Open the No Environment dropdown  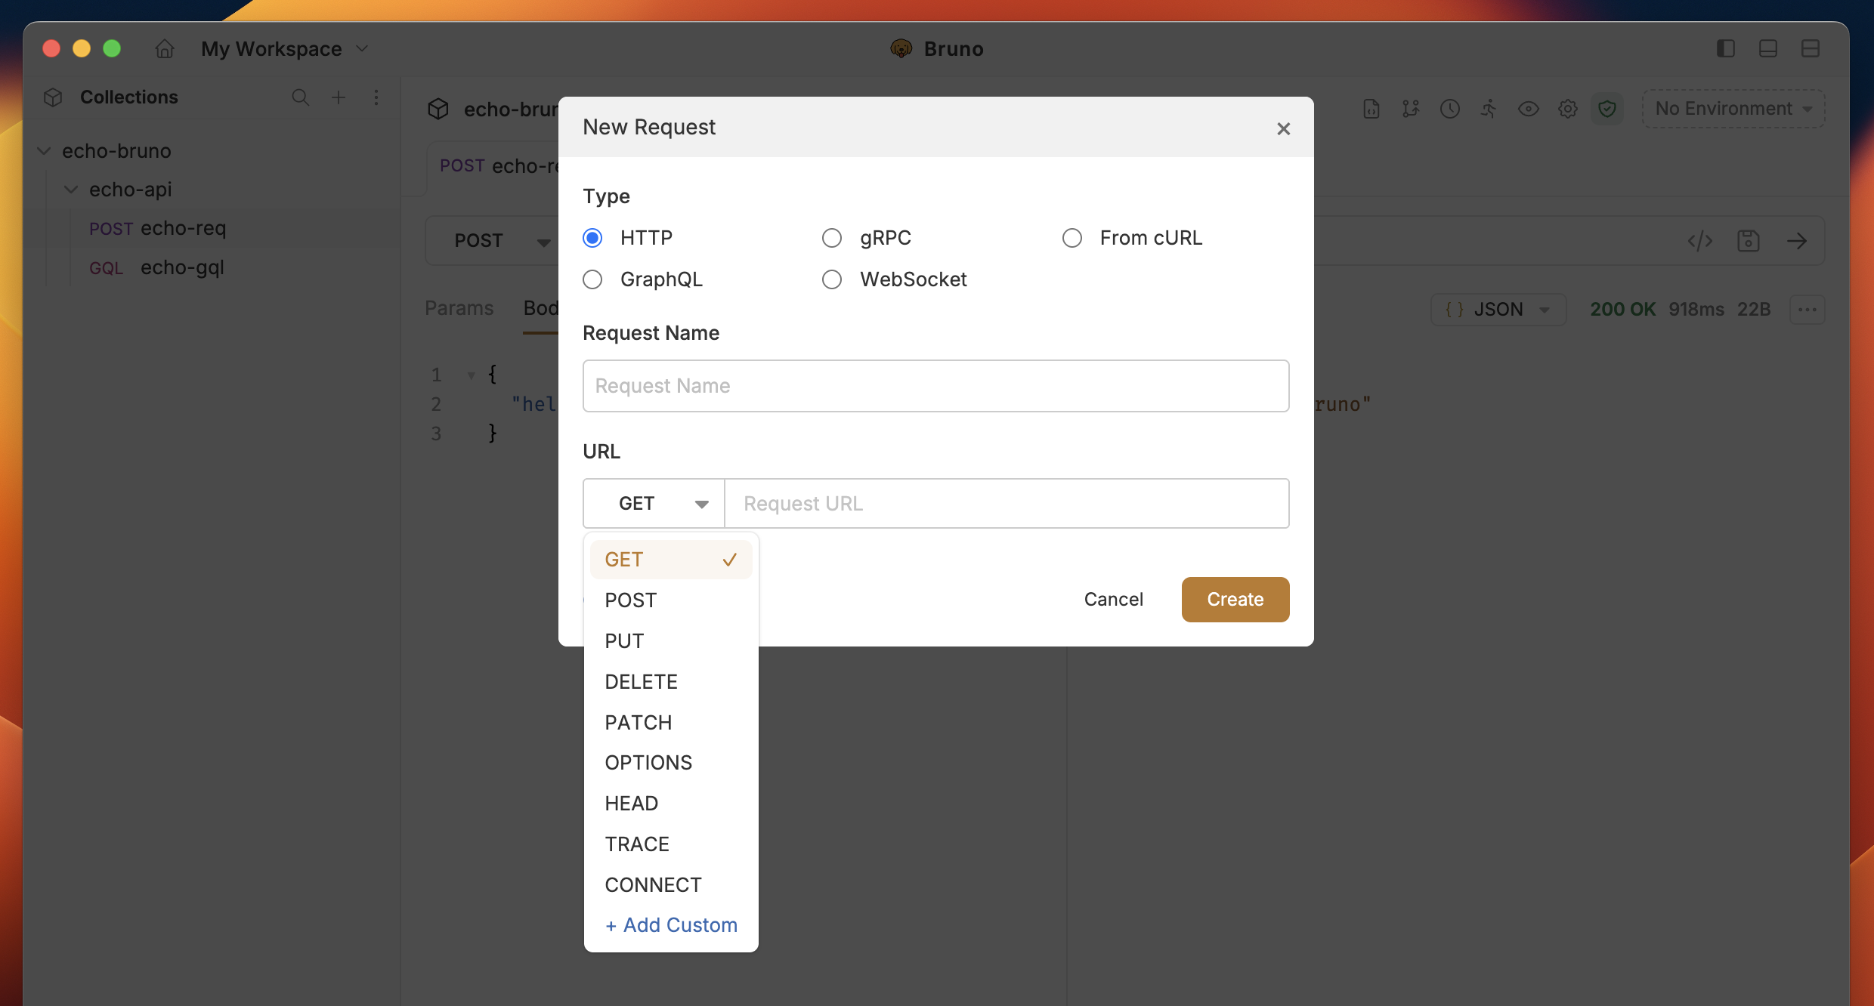click(x=1733, y=109)
